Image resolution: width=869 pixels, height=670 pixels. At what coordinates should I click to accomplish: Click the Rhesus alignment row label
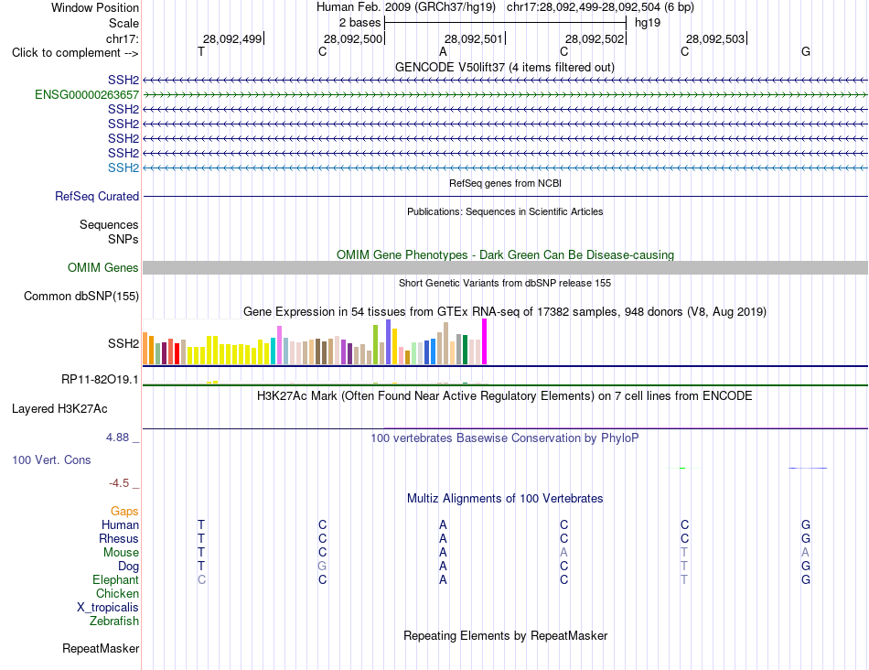[x=119, y=538]
